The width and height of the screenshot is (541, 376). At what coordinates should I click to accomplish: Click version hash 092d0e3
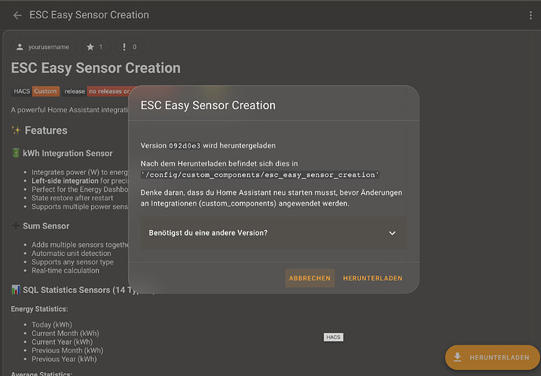(x=185, y=145)
